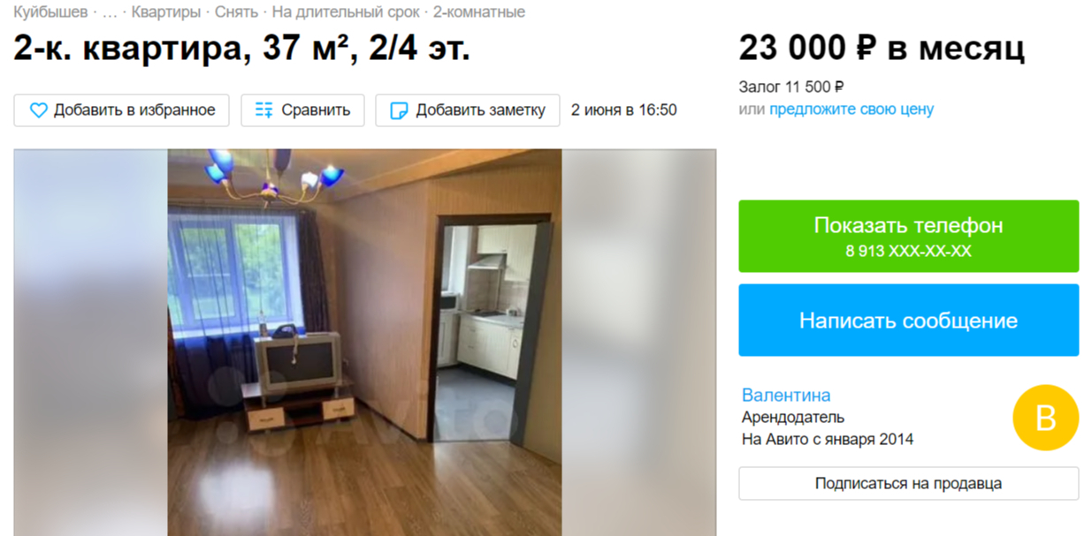The image size is (1092, 536).
Task: Open На длительный срок breadcrumb
Action: (346, 12)
